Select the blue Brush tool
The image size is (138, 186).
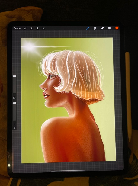click(x=88, y=28)
